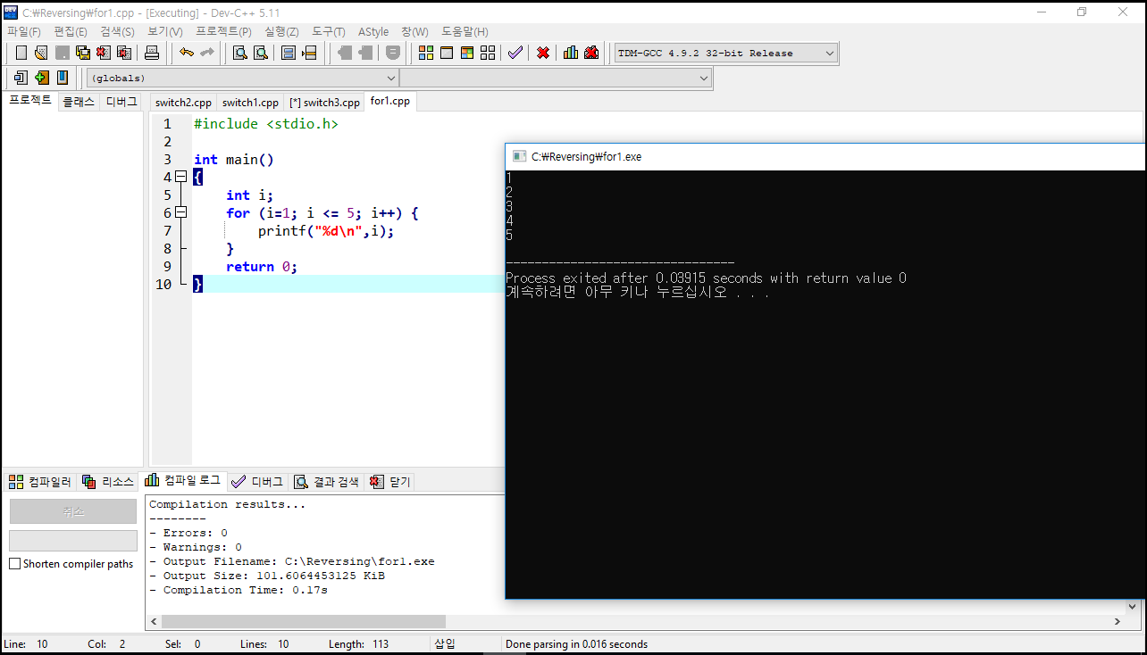Click the Save All icon
This screenshot has height=655, width=1147.
tap(83, 53)
